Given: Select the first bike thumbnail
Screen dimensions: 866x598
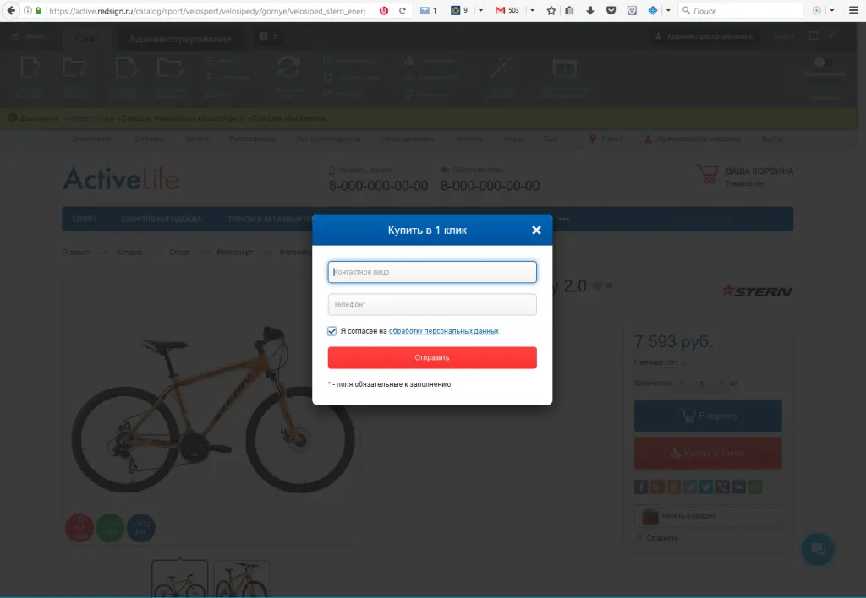Looking at the screenshot, I should (180, 579).
